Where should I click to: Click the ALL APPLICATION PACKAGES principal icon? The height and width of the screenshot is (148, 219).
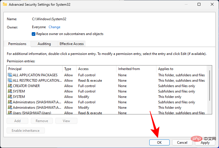click(x=10, y=75)
